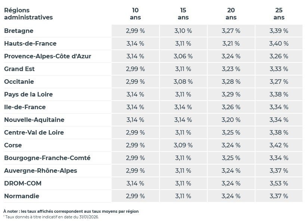Viewport: 307px width, 221px height.
Task: Select Normandie's 20 ans rate cell
Action: pos(231,196)
